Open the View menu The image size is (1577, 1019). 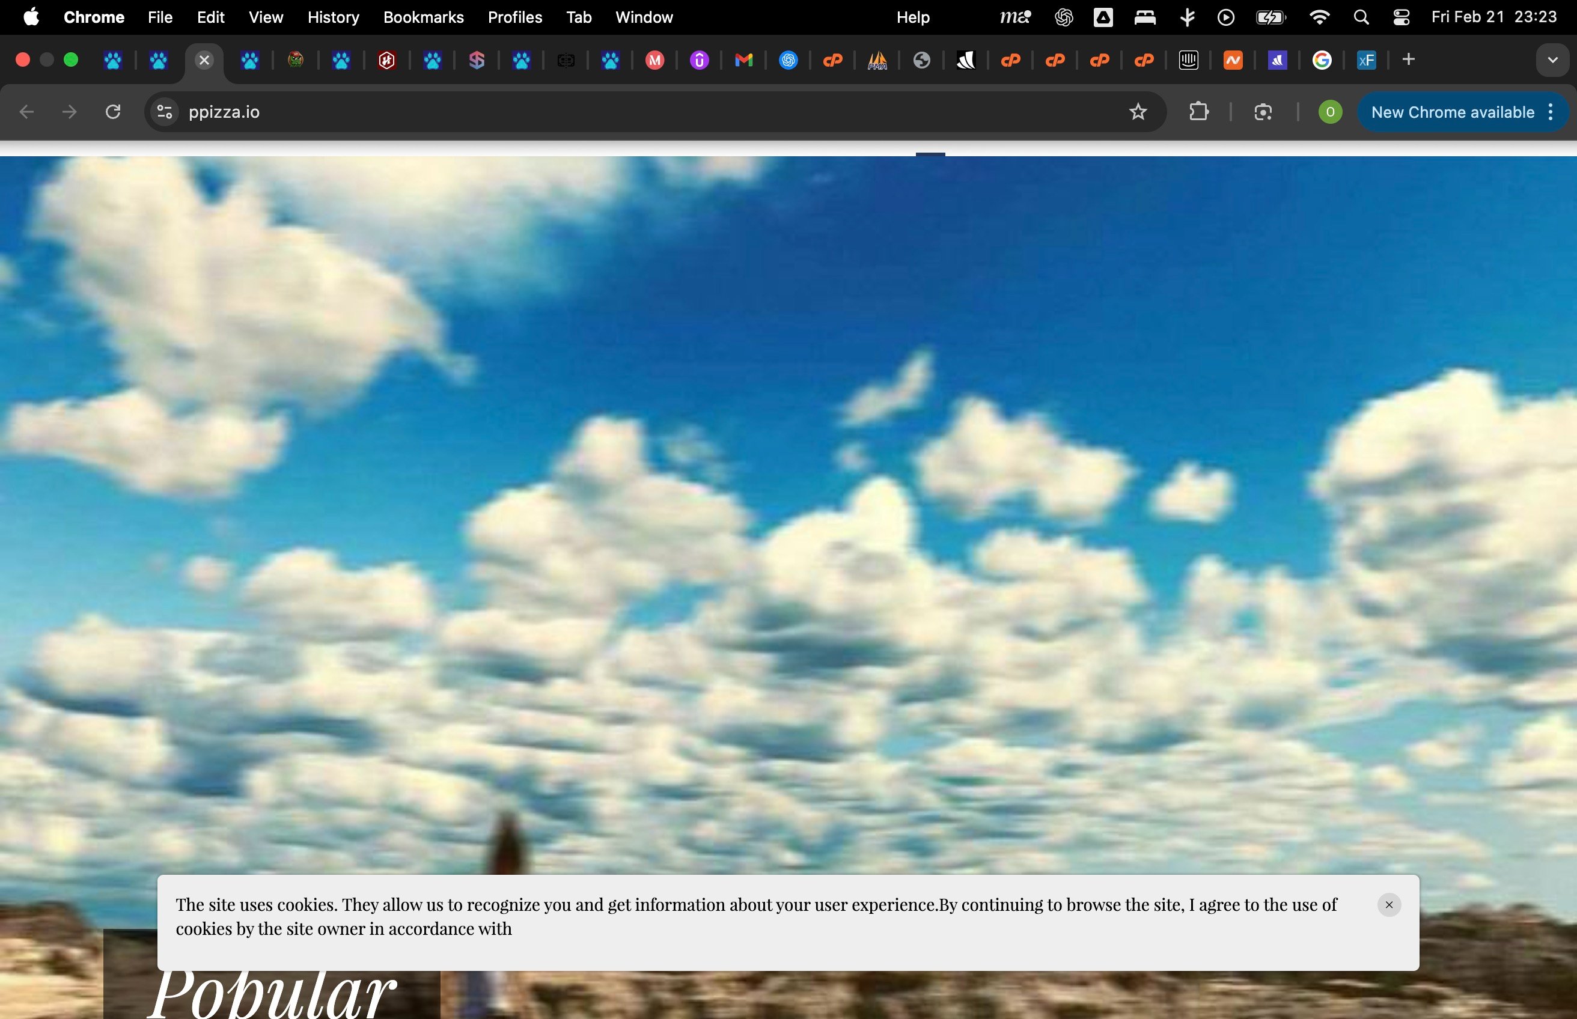click(x=266, y=17)
